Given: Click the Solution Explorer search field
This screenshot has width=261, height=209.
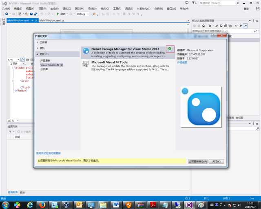Looking at the screenshot, I should coord(223,31).
